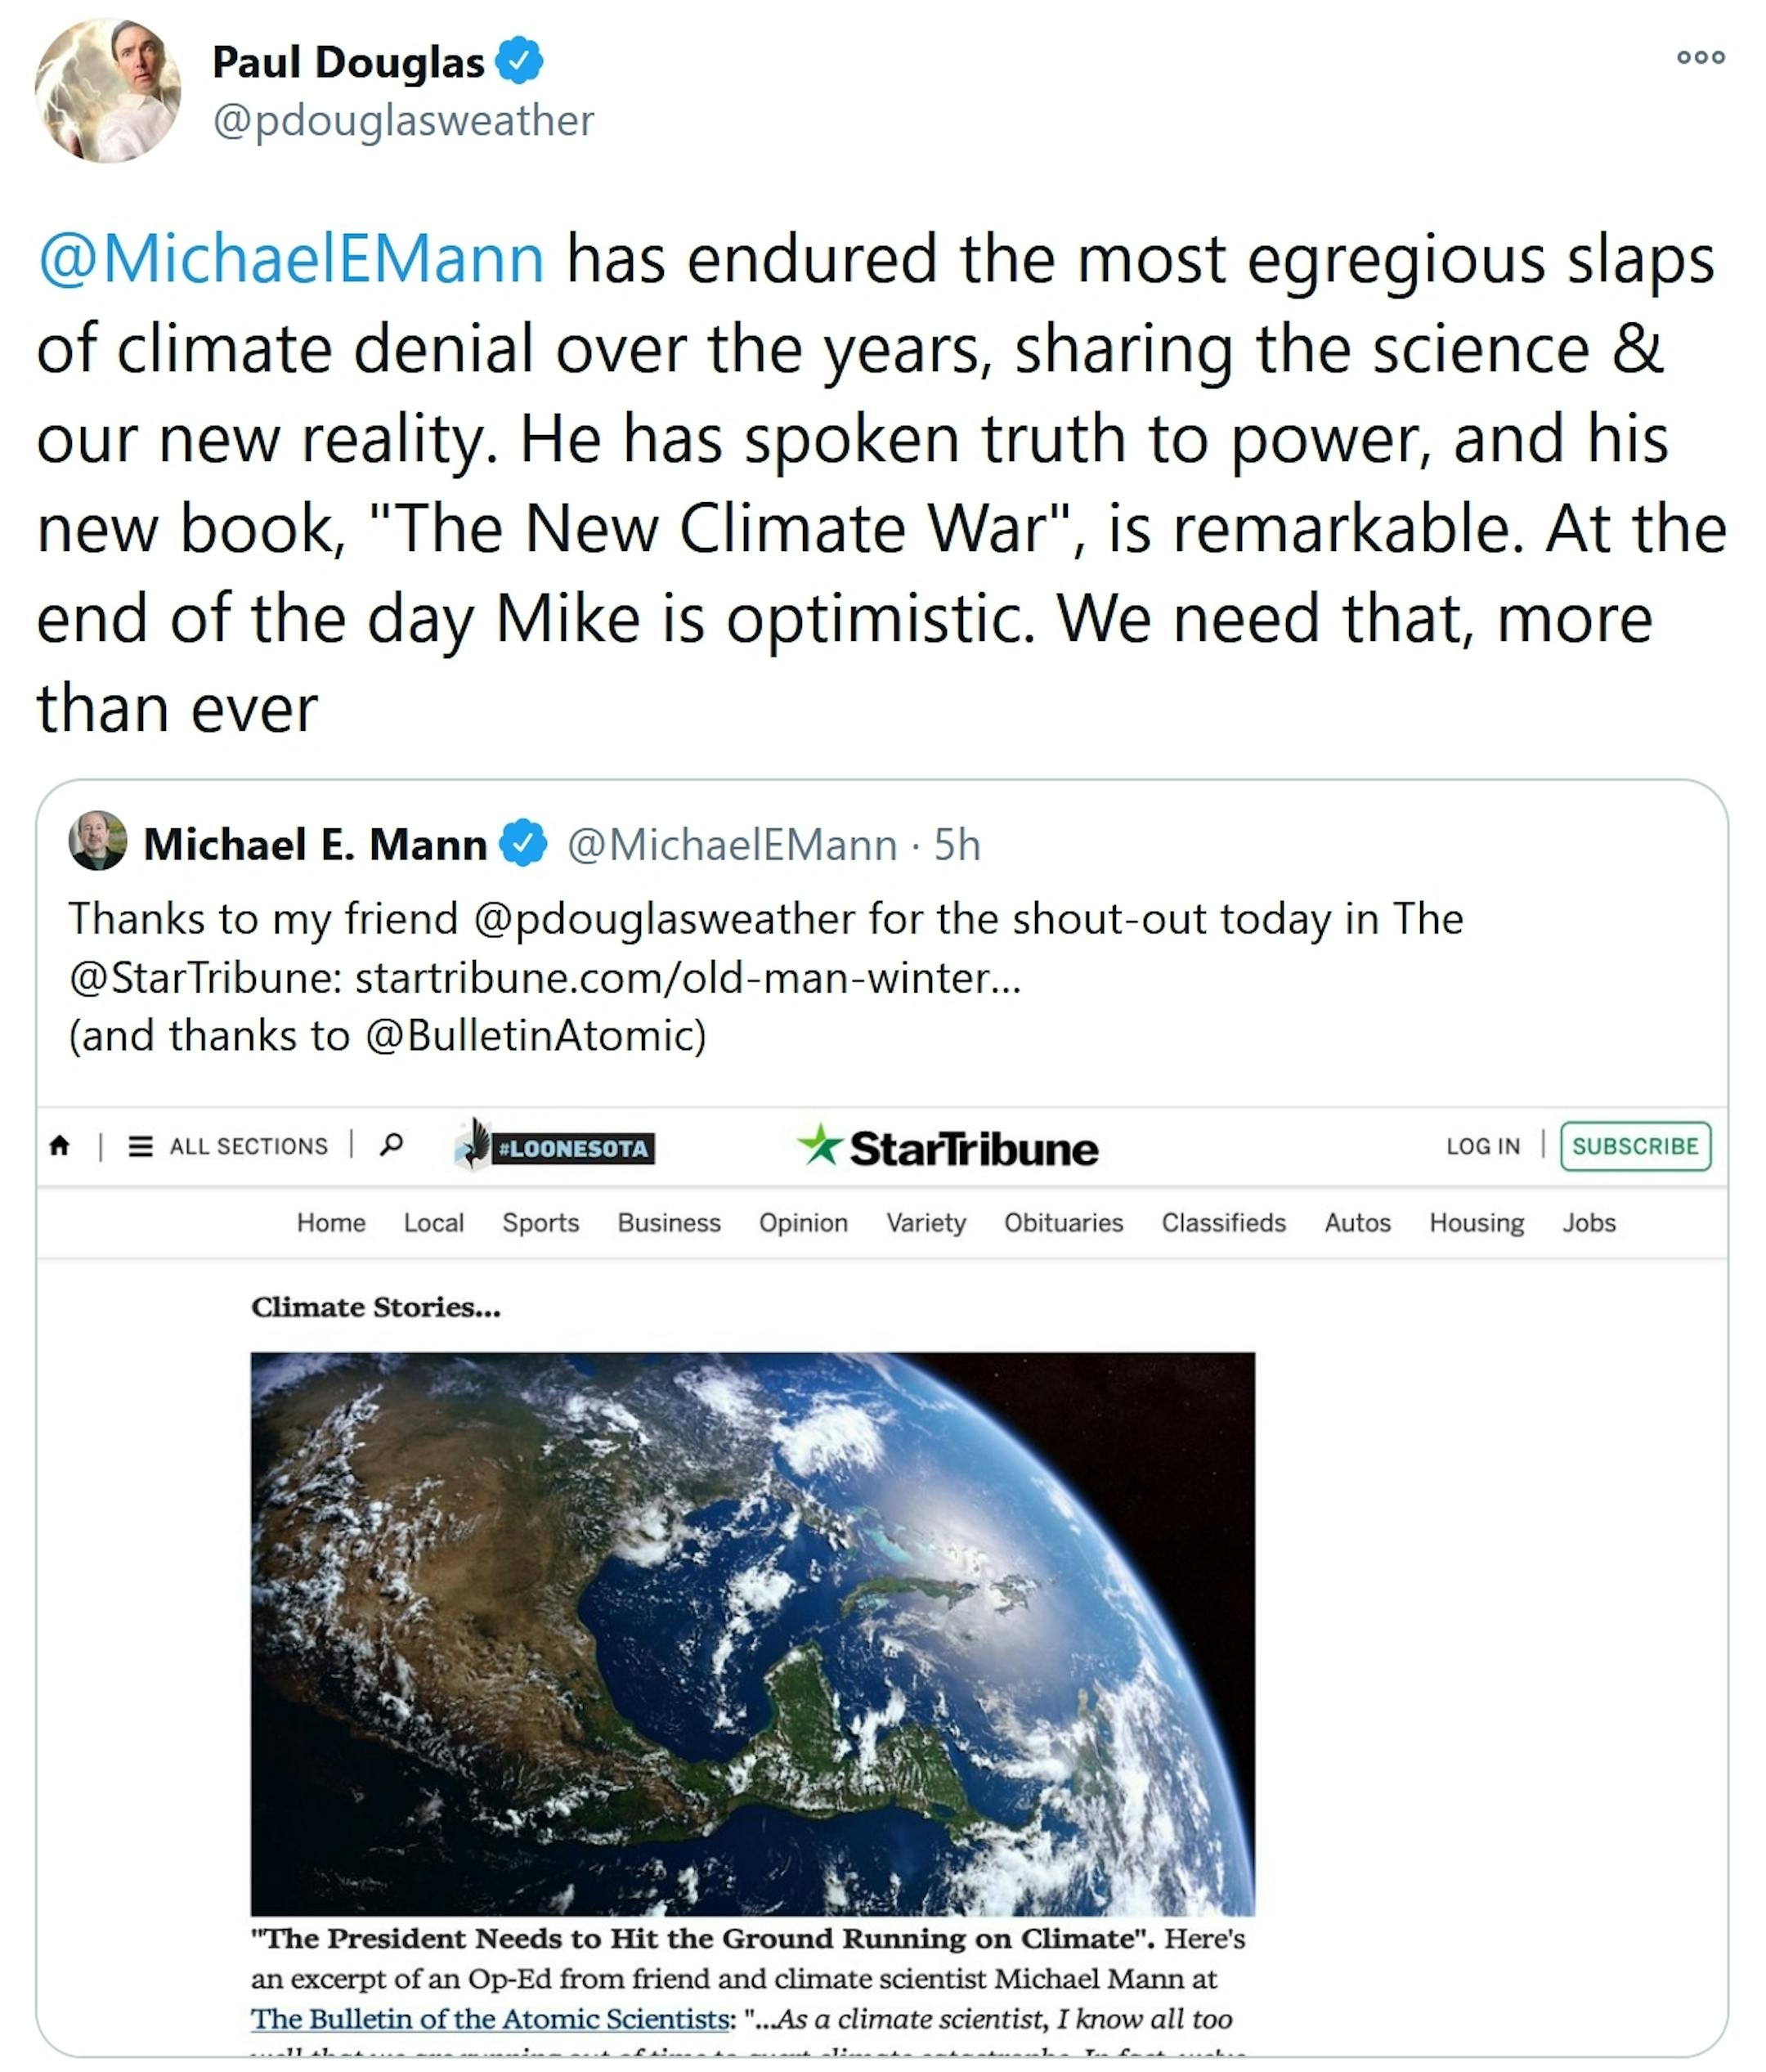Image resolution: width=1766 pixels, height=2072 pixels.
Task: Open The Bulletin of the Atomic Scientists link
Action: tap(490, 2018)
